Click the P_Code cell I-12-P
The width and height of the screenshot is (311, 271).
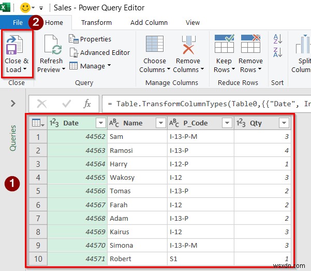pos(201,164)
